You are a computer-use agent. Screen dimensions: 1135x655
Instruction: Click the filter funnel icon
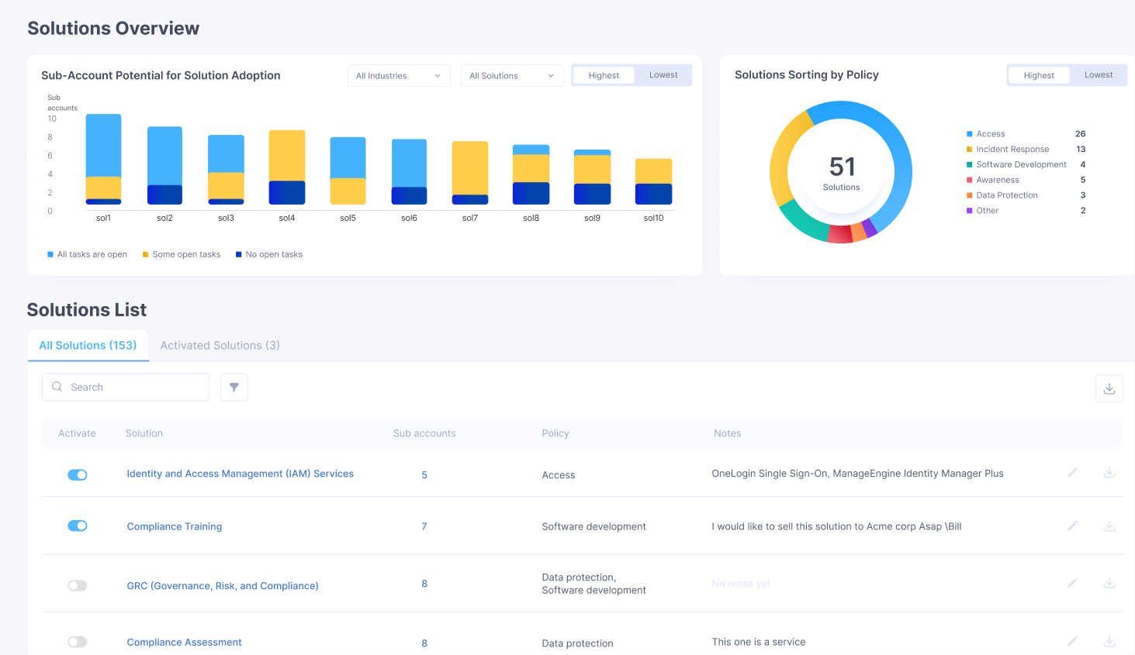tap(234, 388)
